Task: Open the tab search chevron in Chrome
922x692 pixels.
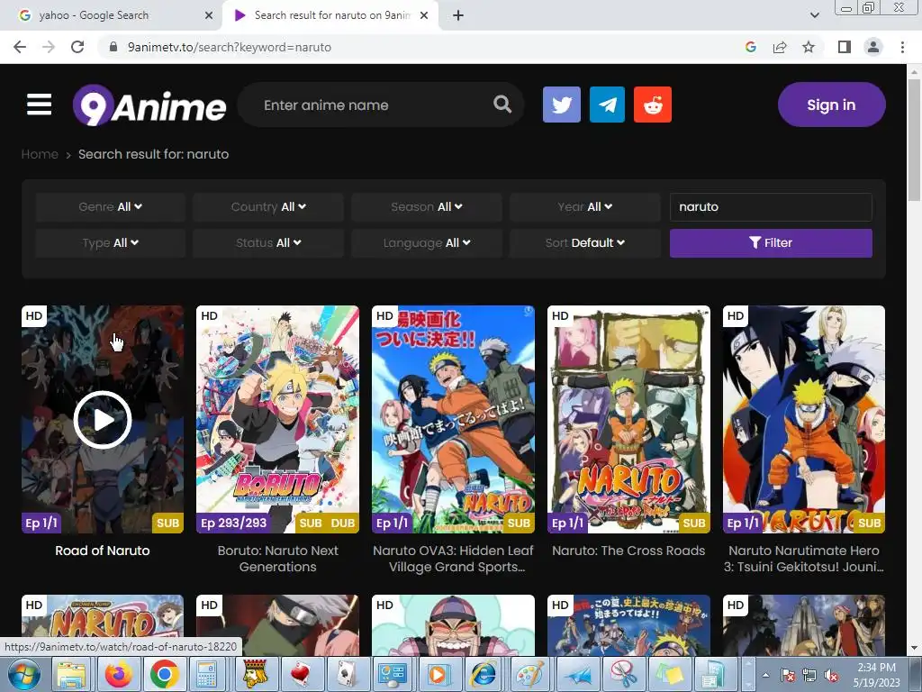Action: tap(814, 15)
